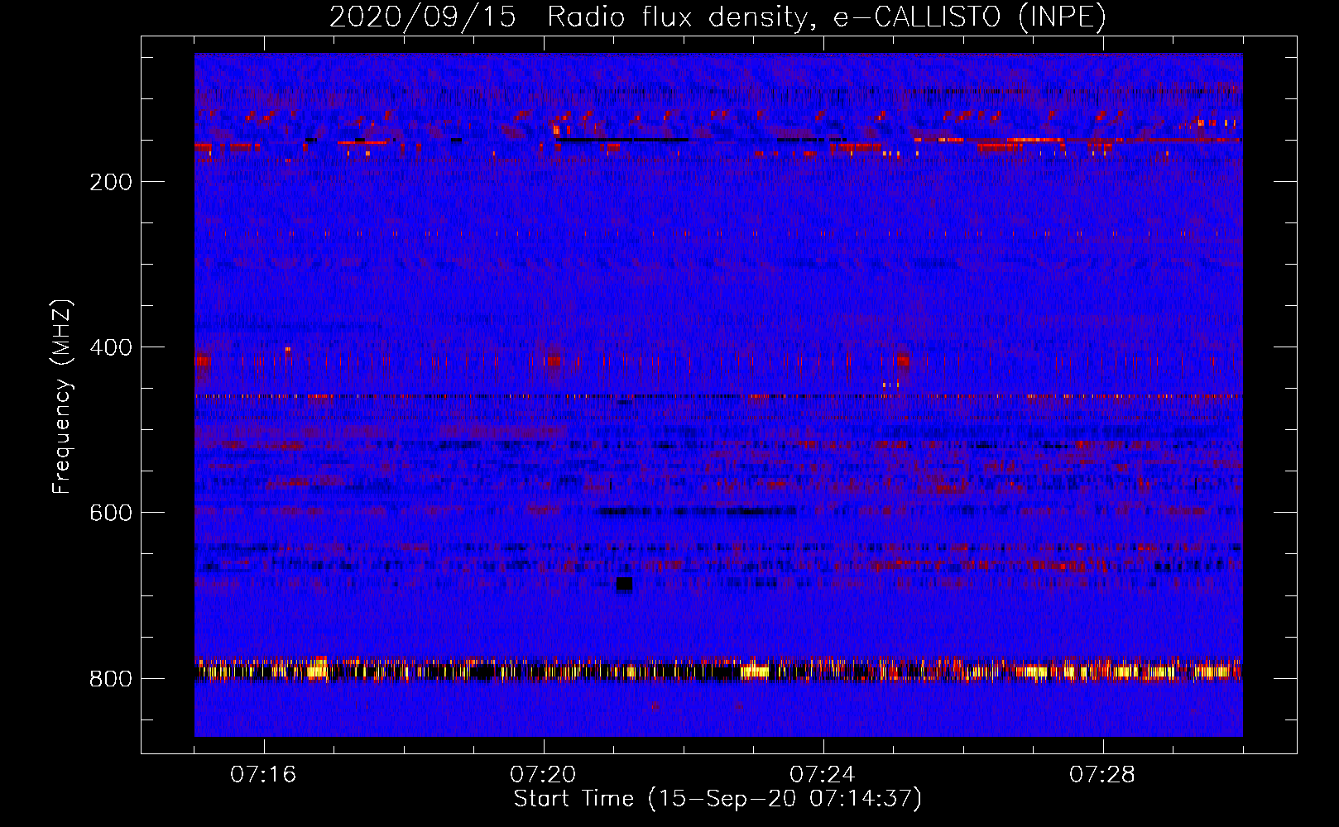Click the '200' frequency tick label
This screenshot has width=1339, height=827.
point(111,182)
